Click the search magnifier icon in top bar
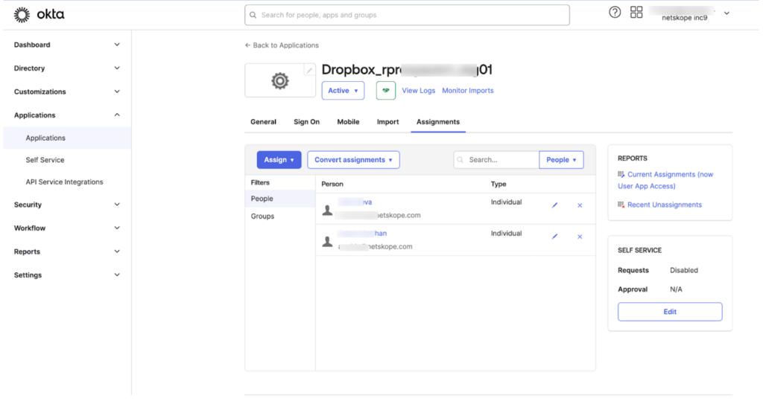Viewport: 763px width, 401px height. (253, 15)
